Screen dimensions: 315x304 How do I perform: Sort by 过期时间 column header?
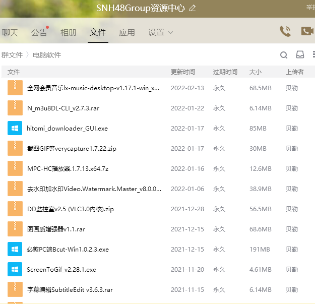pos(225,72)
